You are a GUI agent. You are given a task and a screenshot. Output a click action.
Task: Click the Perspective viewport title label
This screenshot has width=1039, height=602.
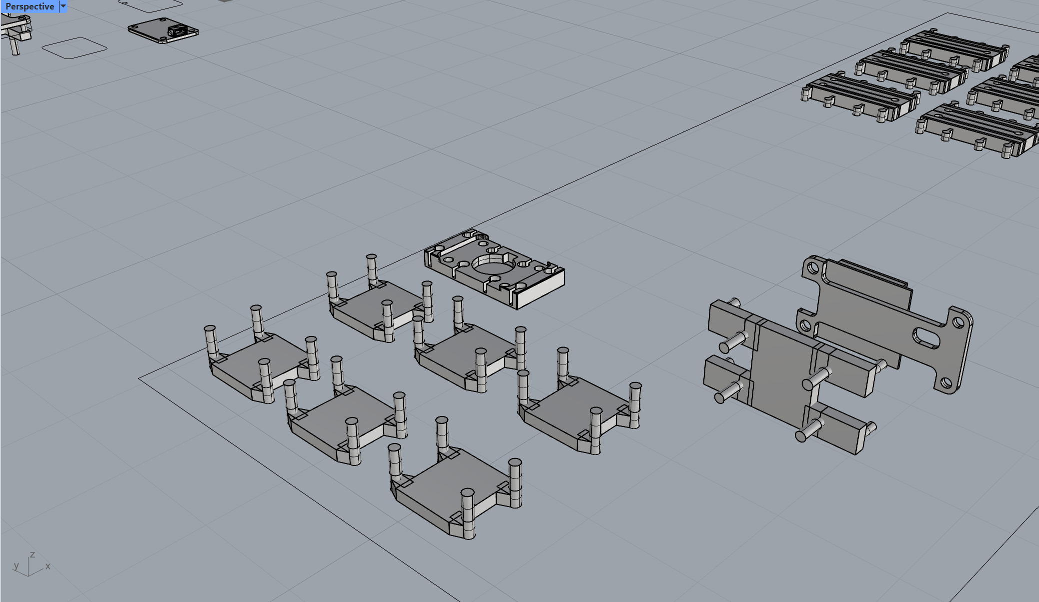pos(30,6)
